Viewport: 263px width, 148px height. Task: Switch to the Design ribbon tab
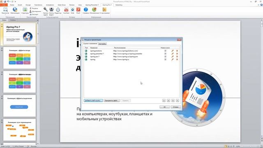28,5
